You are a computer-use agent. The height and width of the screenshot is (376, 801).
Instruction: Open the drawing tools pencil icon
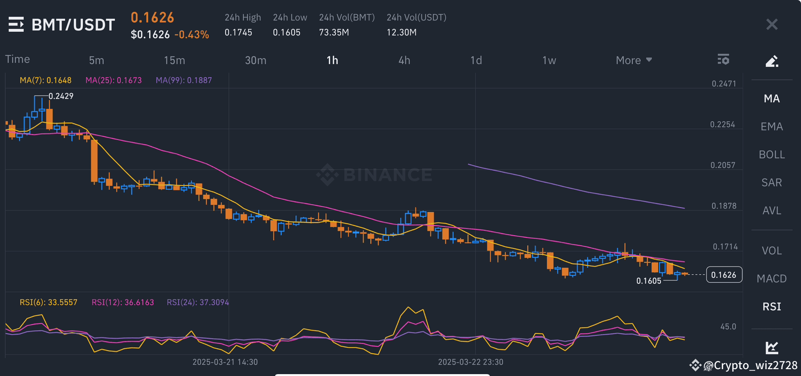click(x=772, y=61)
